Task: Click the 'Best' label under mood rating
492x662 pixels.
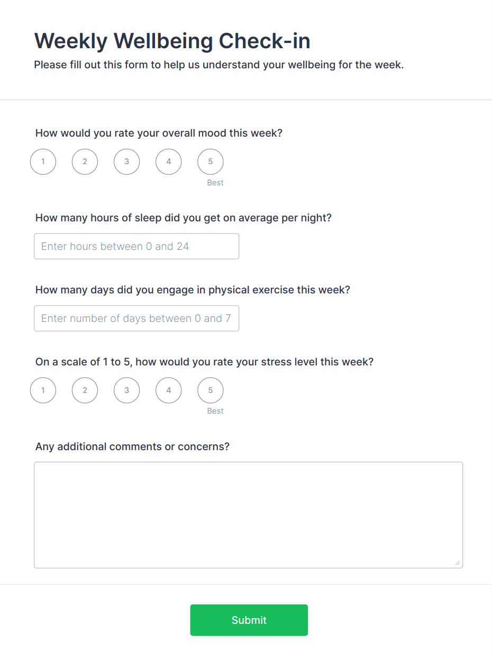Action: point(215,183)
